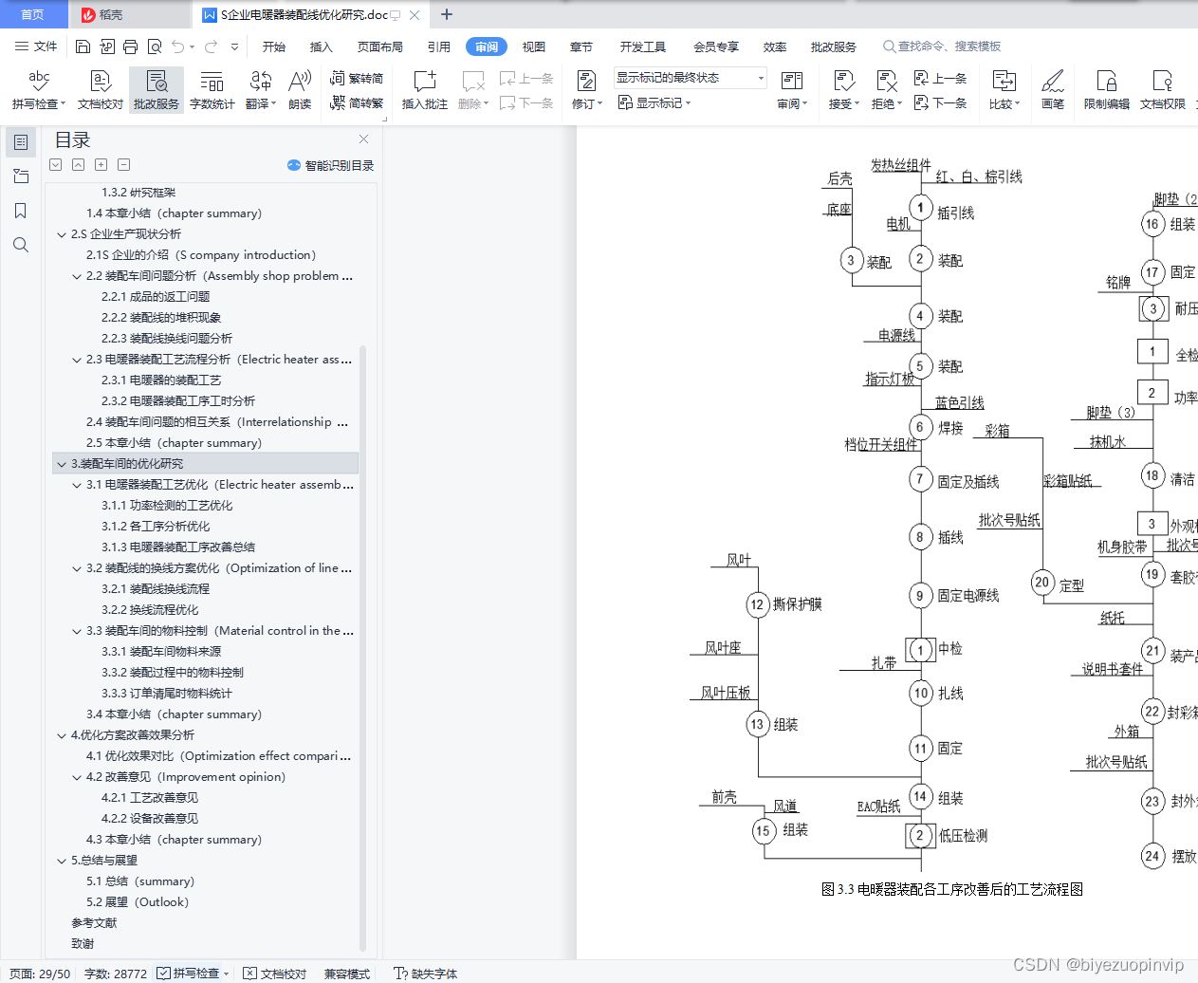Collapse the 4.2 改善意见 node

pyautogui.click(x=77, y=777)
